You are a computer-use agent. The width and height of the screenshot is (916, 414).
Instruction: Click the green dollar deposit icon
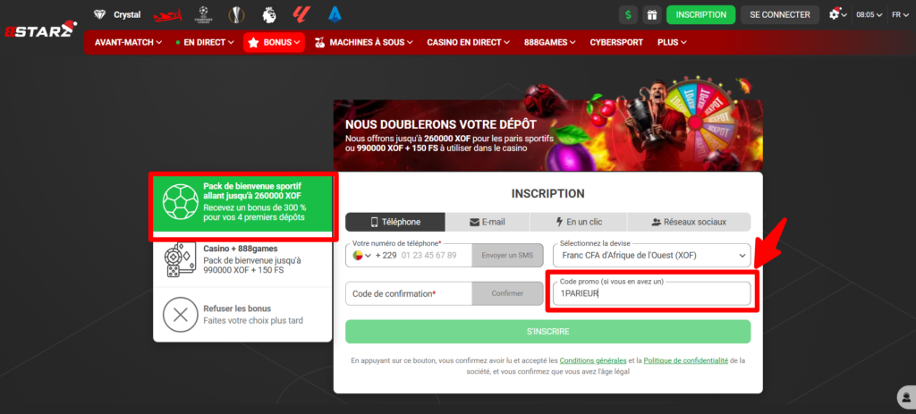click(x=628, y=14)
